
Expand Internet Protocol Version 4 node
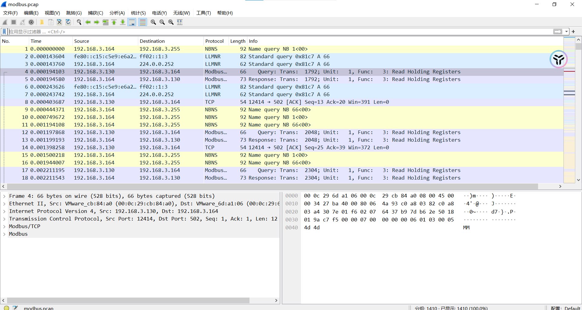[4, 211]
